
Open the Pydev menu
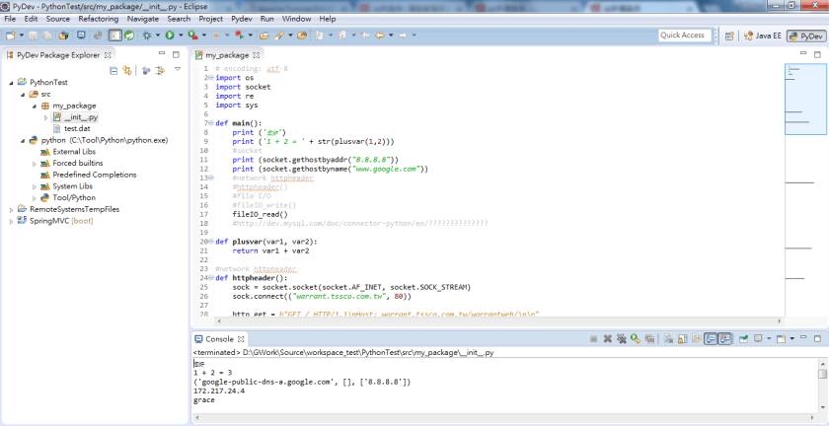pos(241,19)
